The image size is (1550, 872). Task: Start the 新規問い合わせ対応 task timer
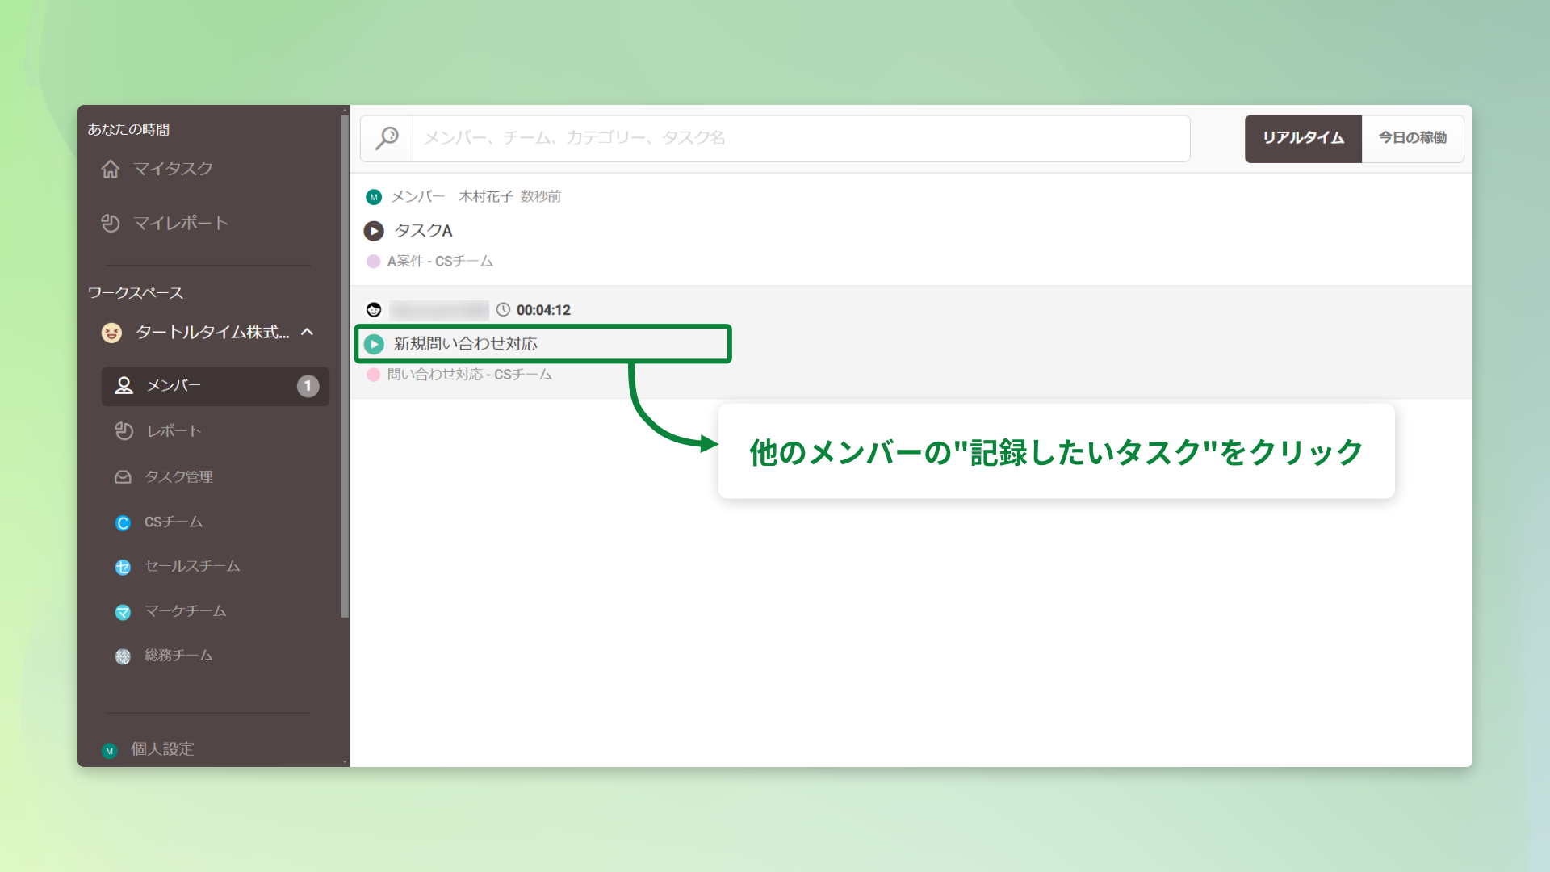click(373, 343)
